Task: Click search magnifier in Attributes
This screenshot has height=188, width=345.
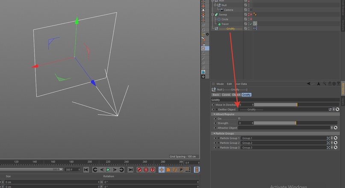Action: [324, 84]
